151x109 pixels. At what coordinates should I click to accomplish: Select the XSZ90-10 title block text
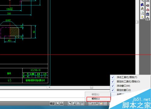pos(36,70)
